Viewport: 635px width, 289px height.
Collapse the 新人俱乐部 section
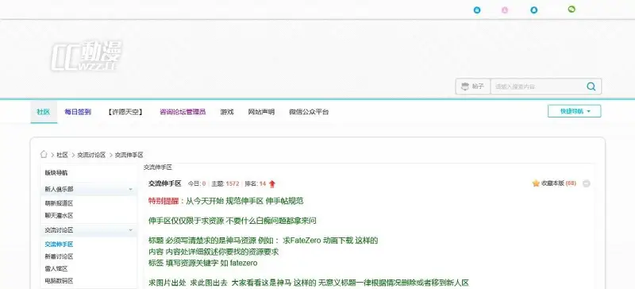point(130,189)
